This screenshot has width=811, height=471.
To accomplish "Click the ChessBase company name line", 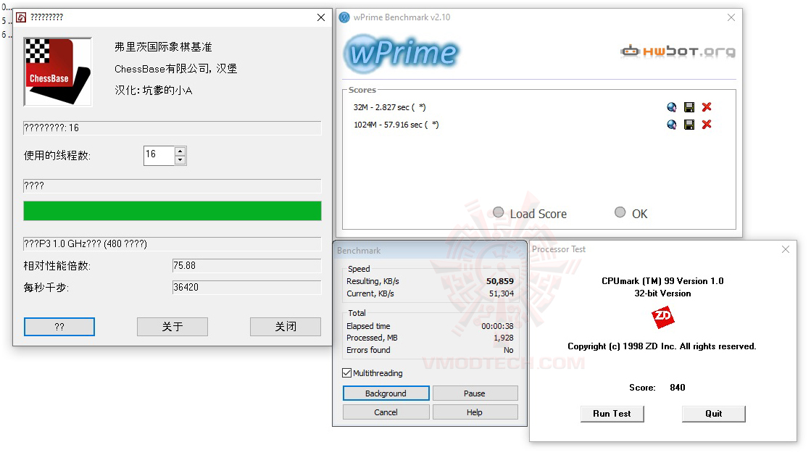I will coord(176,69).
